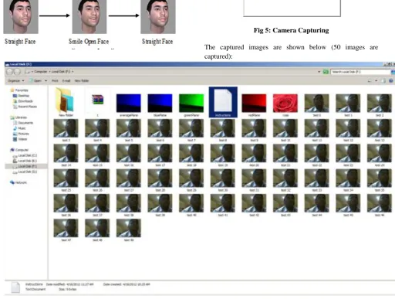Select the redPlane image thumbnail
This screenshot has width=395, height=299.
tap(254, 103)
